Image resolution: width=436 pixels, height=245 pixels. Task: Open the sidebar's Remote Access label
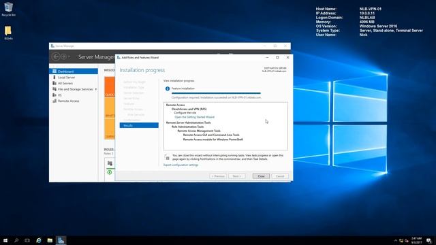68,101
